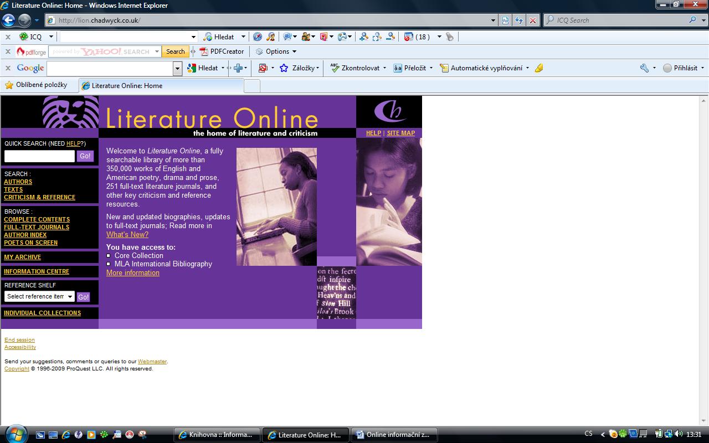This screenshot has height=443, width=709.
Task: Expand the ICQ menu dropdown arrow
Action: pos(51,37)
